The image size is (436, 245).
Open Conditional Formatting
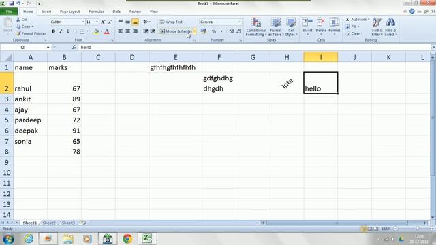[x=256, y=27]
